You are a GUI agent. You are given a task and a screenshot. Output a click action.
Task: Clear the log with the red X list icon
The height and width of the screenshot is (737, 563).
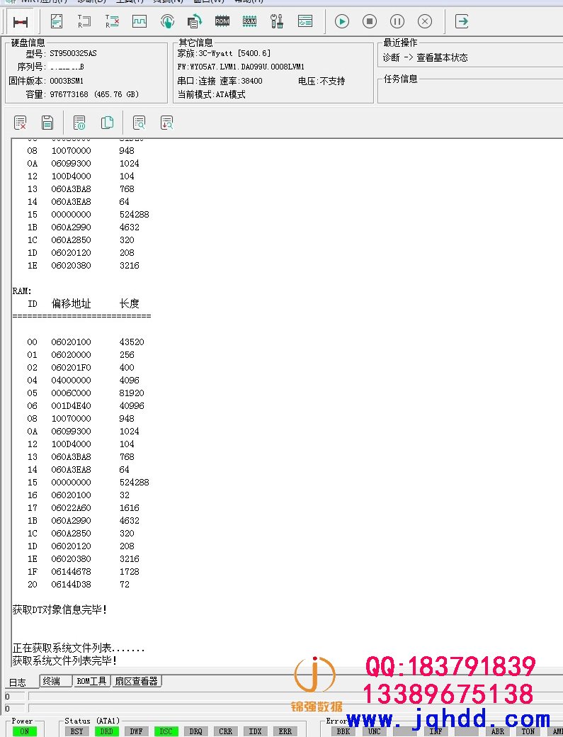tap(21, 123)
